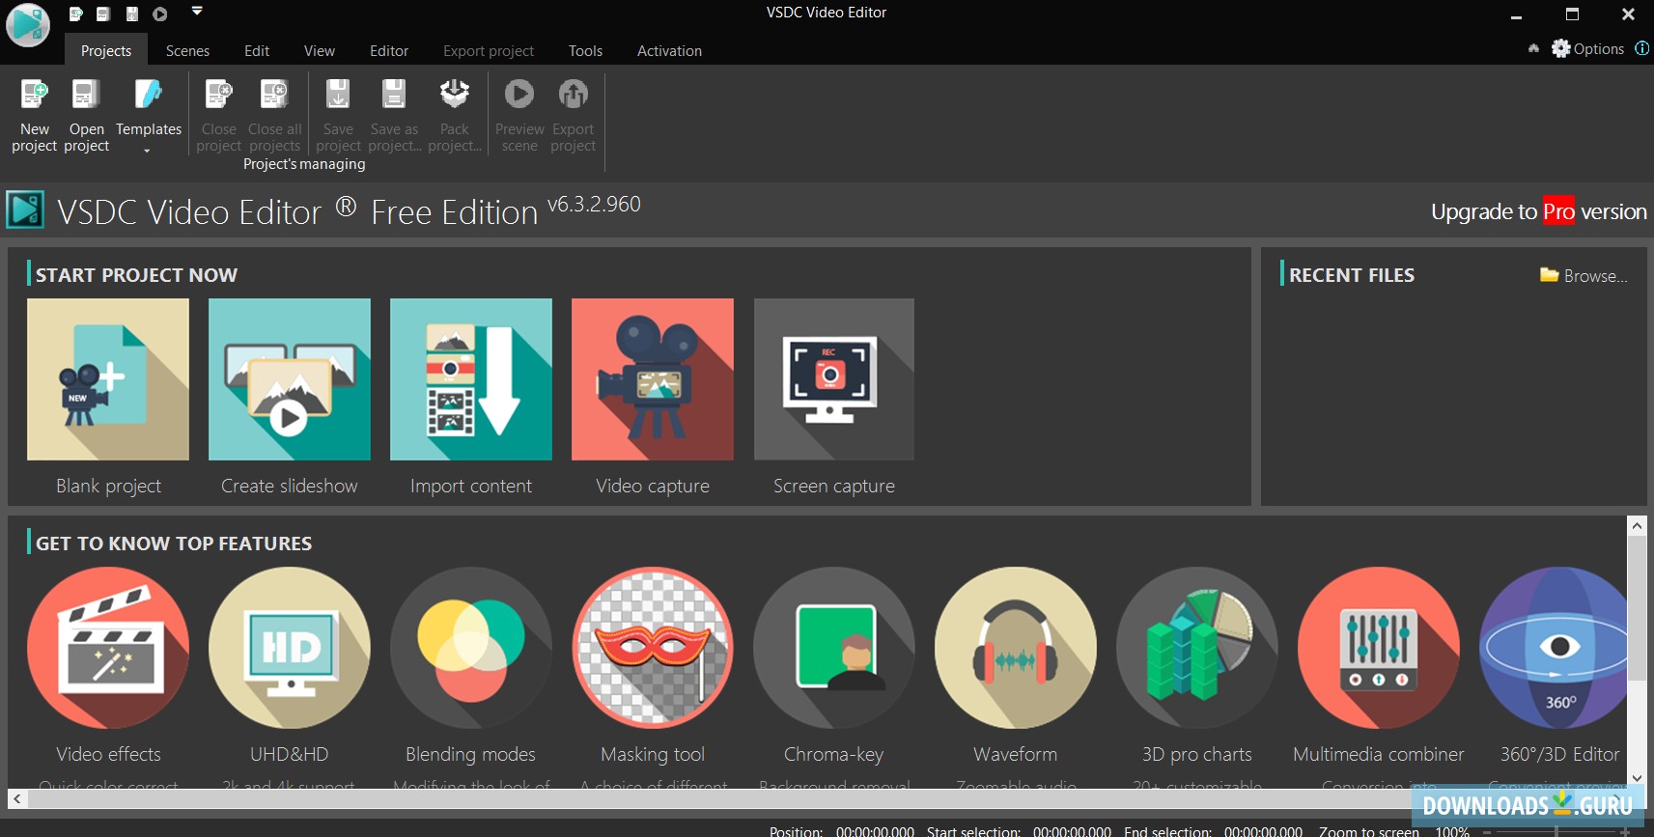Click the Save as project icon

coord(394,95)
